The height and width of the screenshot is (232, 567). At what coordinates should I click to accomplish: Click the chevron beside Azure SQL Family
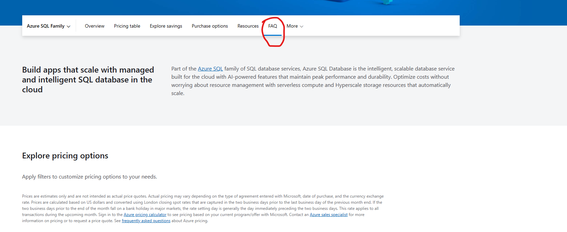click(x=69, y=26)
